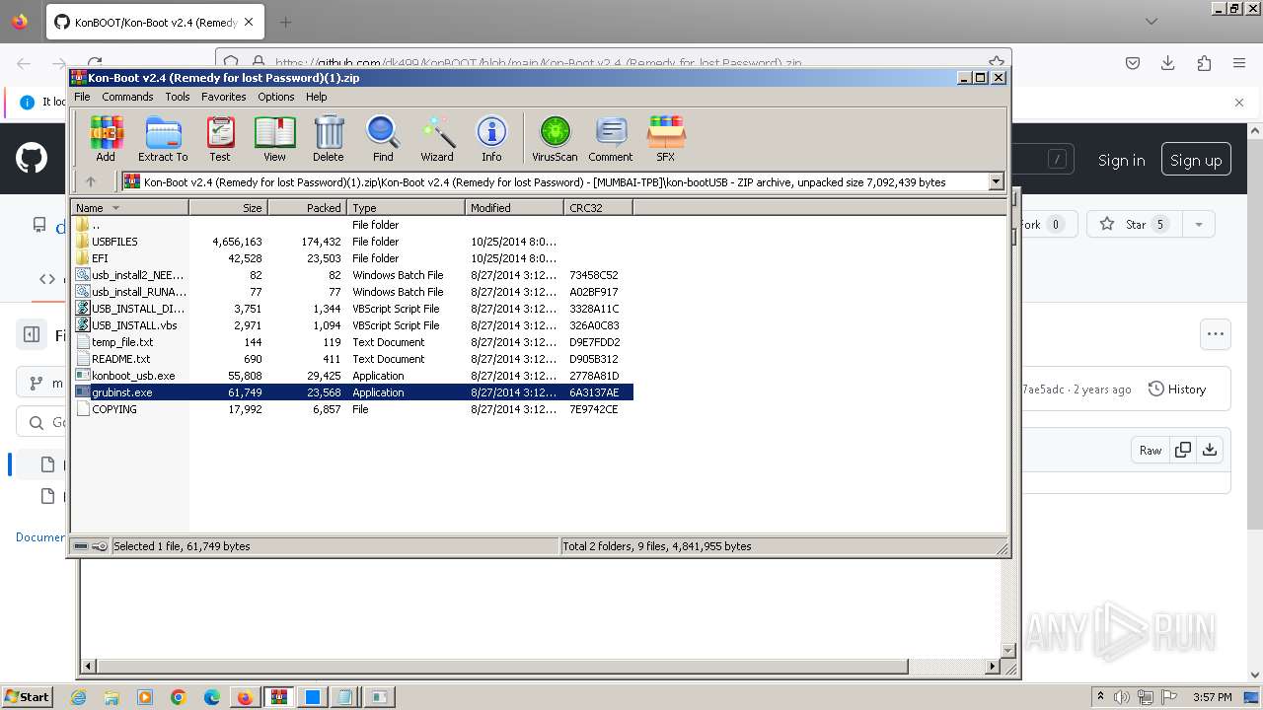
Task: Expand the Star dropdown arrow
Action: point(1199,225)
